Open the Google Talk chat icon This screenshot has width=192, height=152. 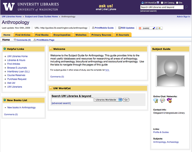coord(162,101)
